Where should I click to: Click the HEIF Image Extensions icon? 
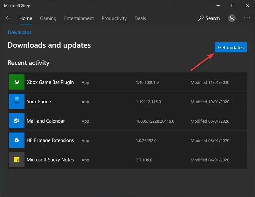point(17,140)
